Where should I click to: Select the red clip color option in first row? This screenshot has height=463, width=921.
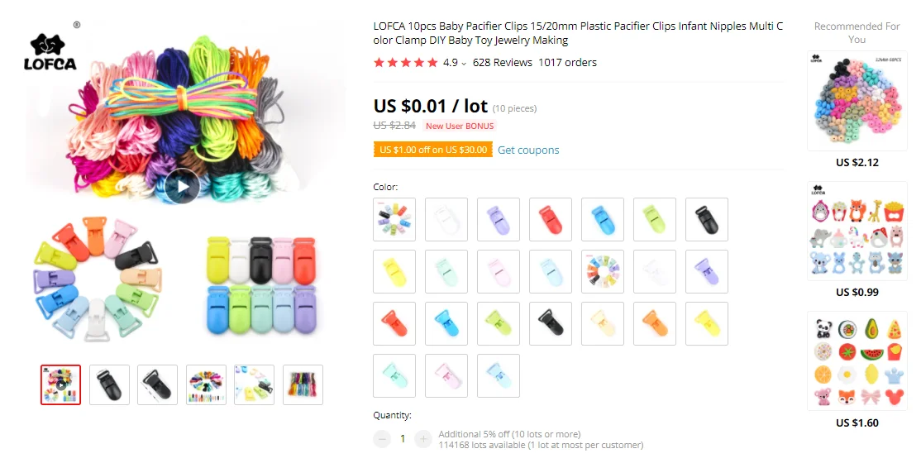coord(551,219)
